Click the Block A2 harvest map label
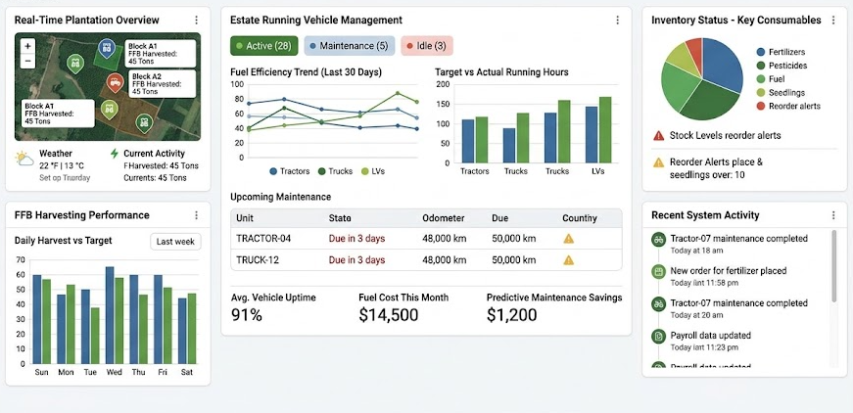853x413 pixels. [163, 84]
